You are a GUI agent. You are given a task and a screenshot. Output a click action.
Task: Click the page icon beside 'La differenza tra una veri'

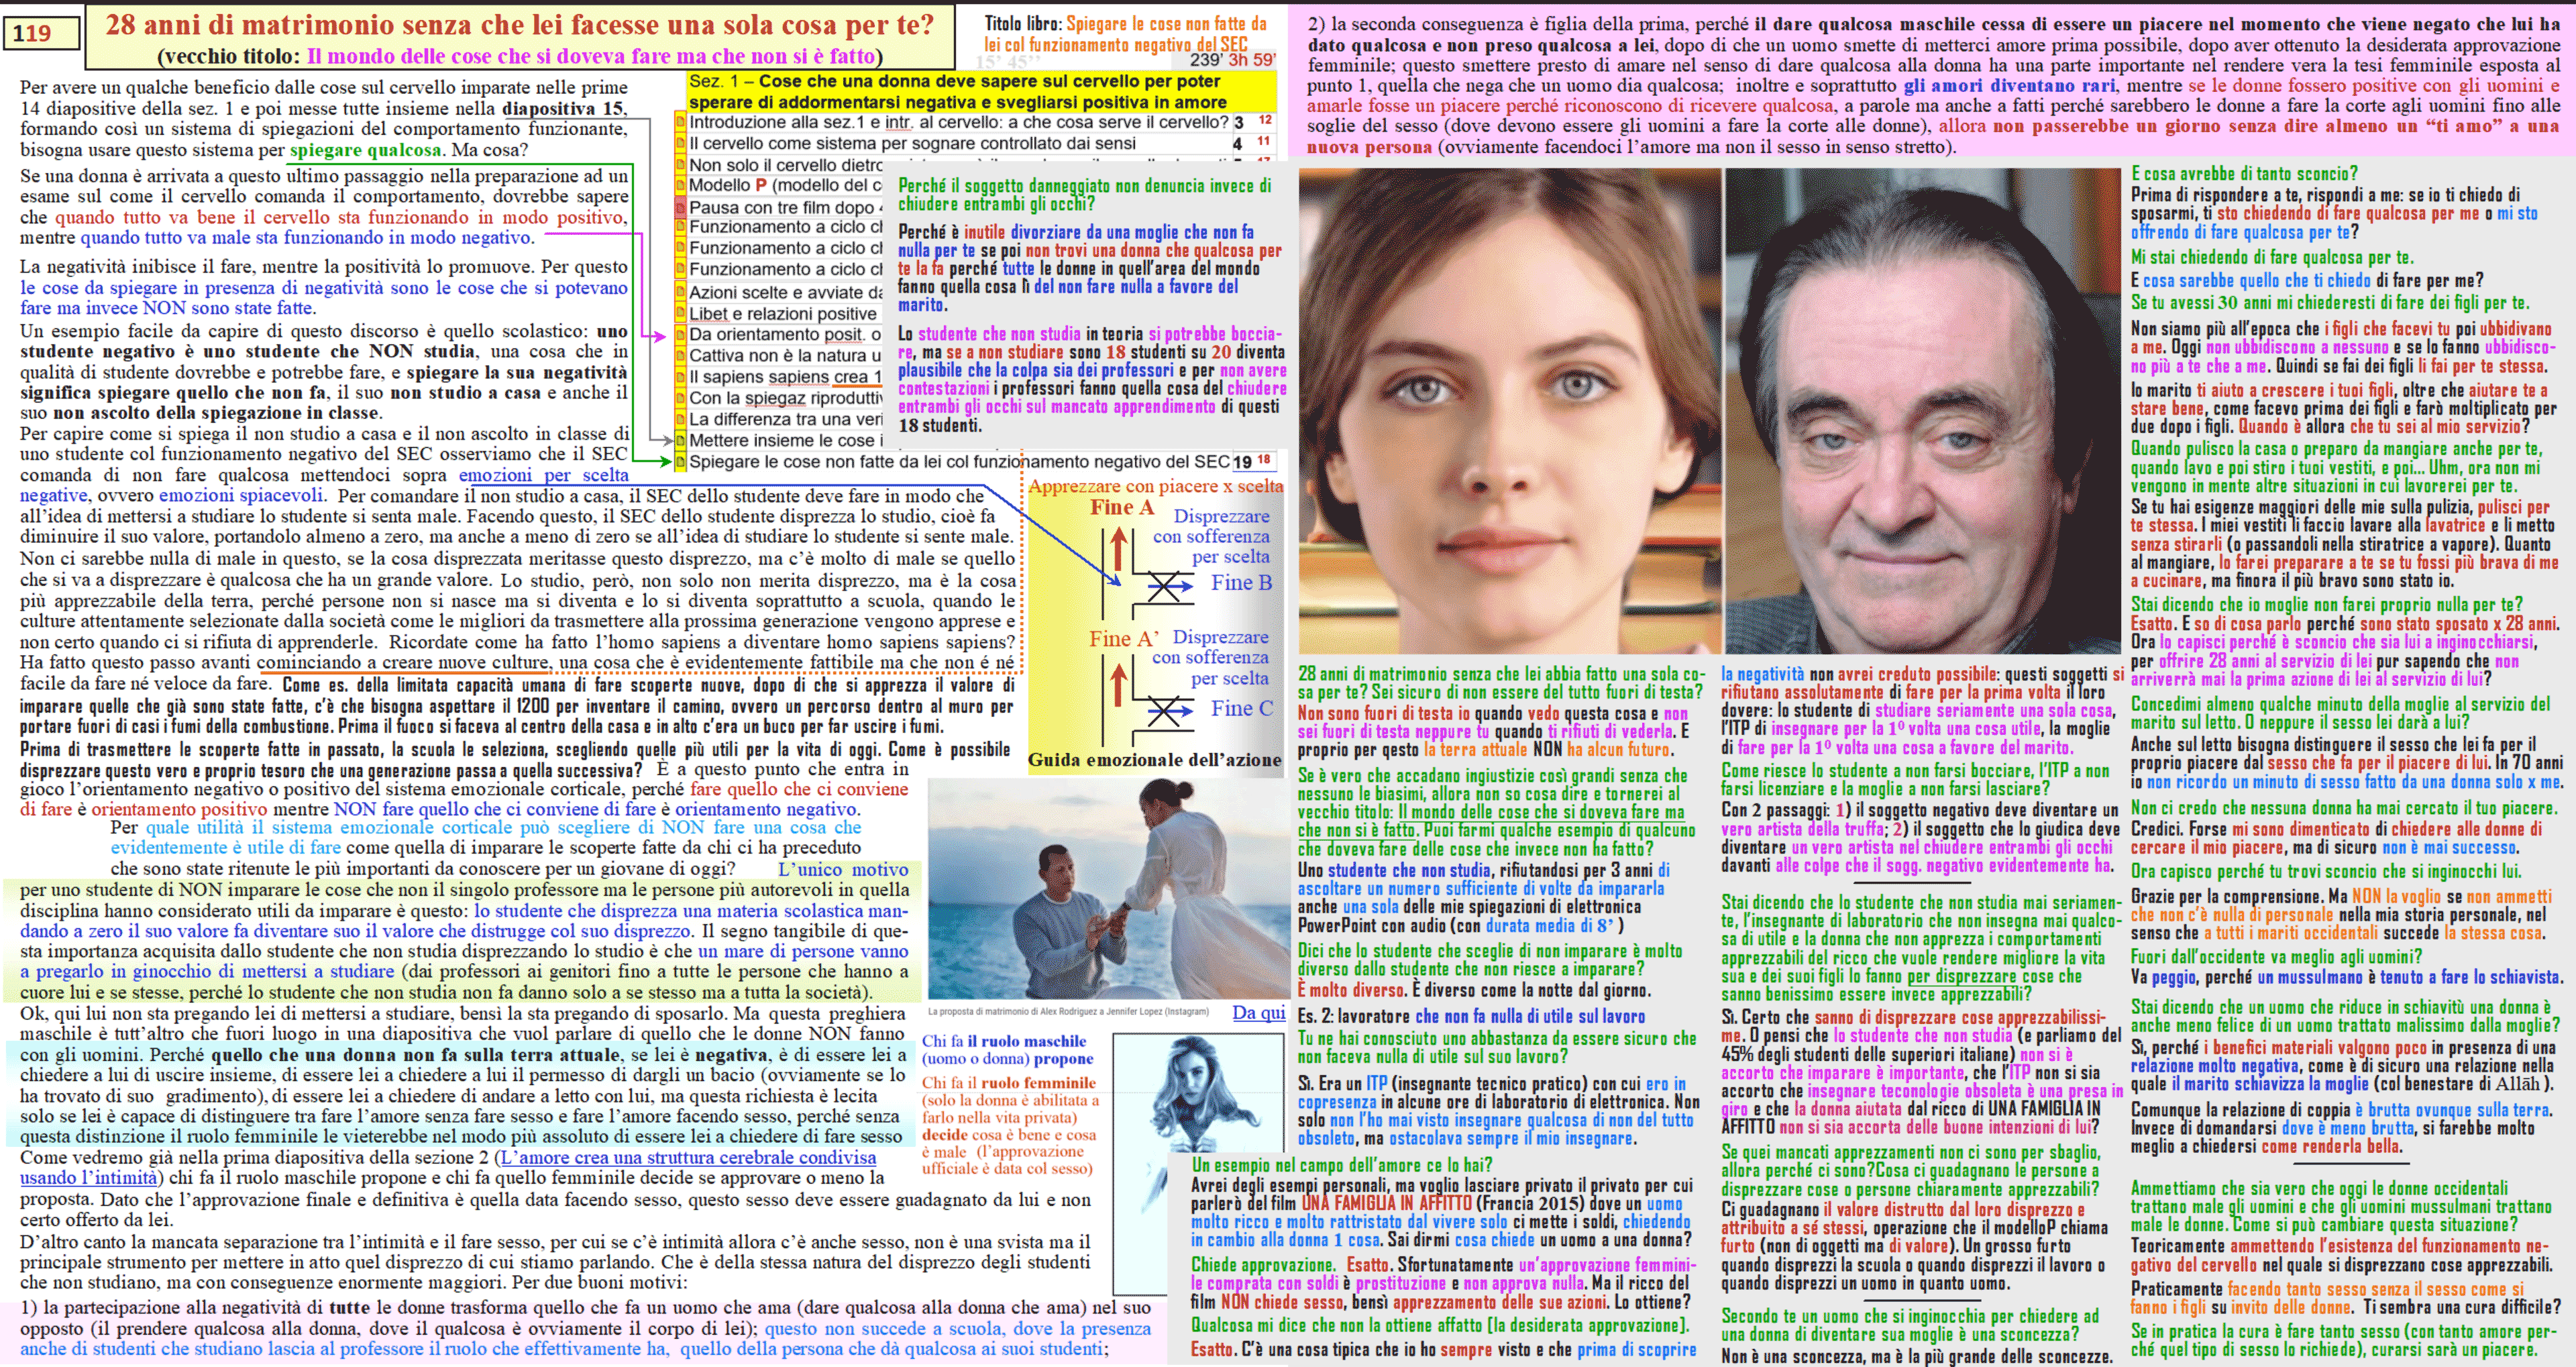click(x=681, y=419)
